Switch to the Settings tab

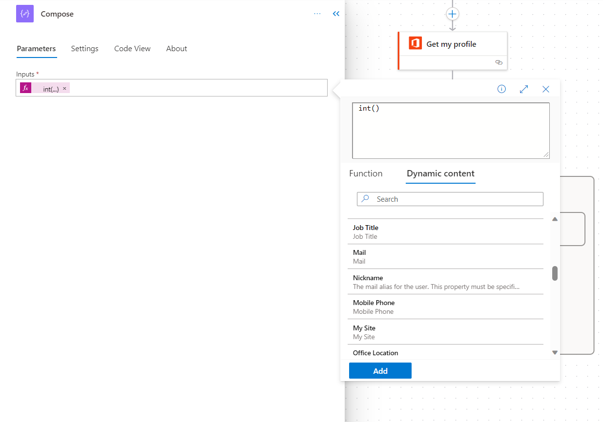pos(84,49)
